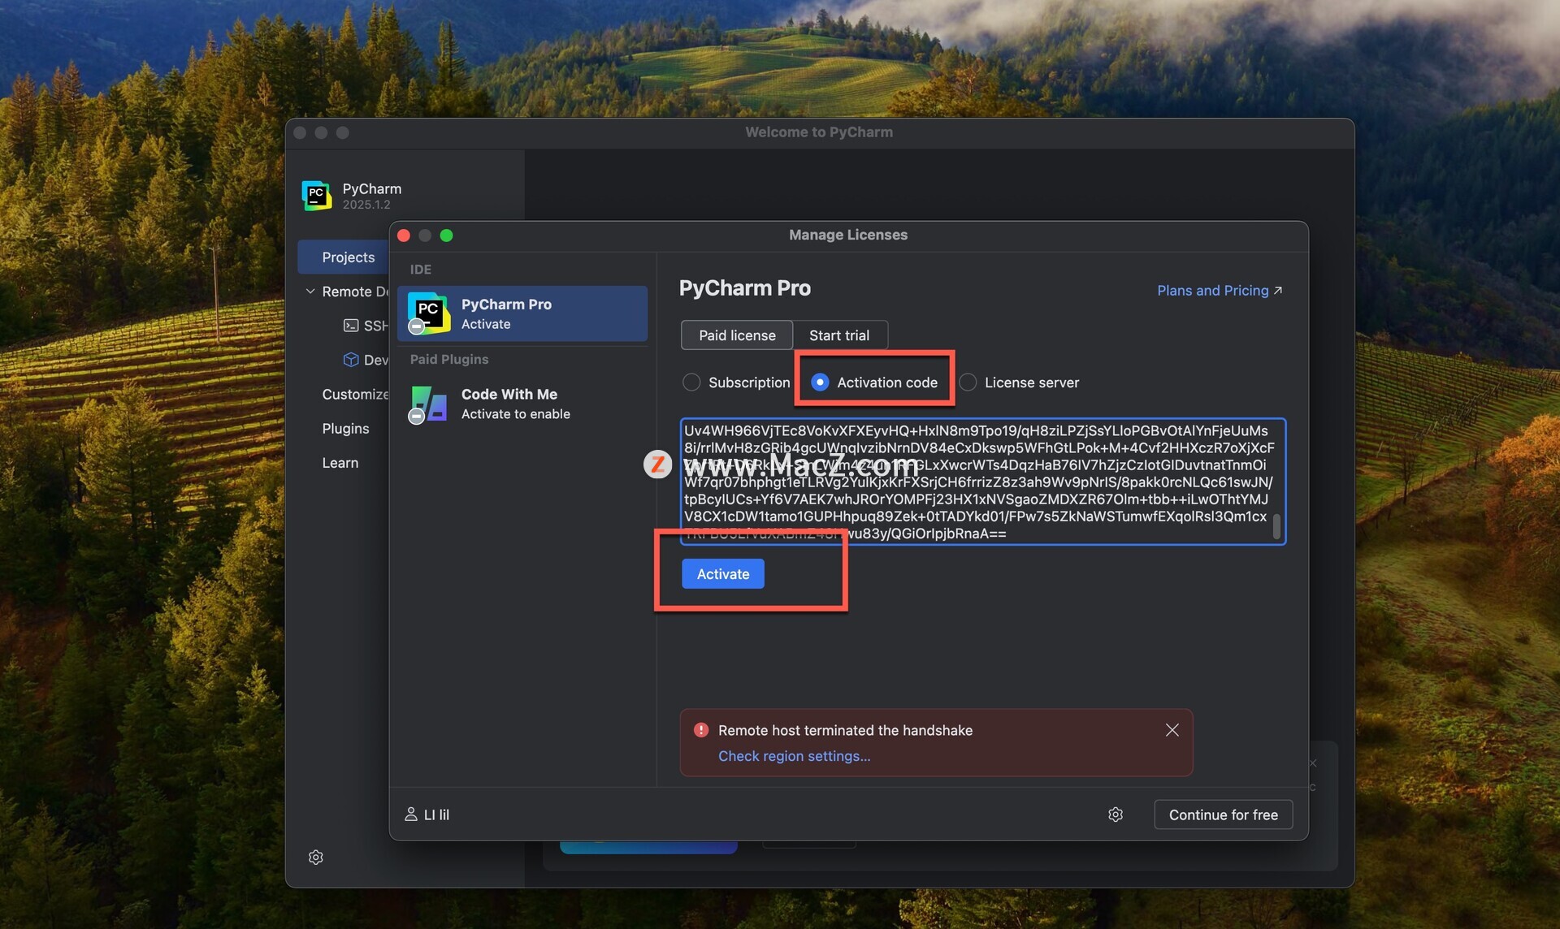This screenshot has height=929, width=1560.
Task: Click the activation code area scrollbar
Action: (x=1276, y=525)
